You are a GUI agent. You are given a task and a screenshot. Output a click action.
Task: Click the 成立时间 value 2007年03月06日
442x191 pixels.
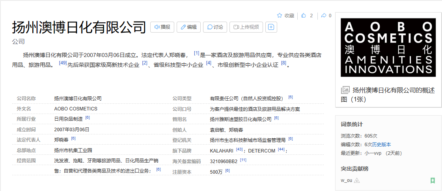point(72,129)
